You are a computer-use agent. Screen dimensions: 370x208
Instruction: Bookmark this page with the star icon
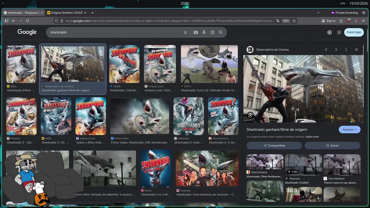pos(294,21)
